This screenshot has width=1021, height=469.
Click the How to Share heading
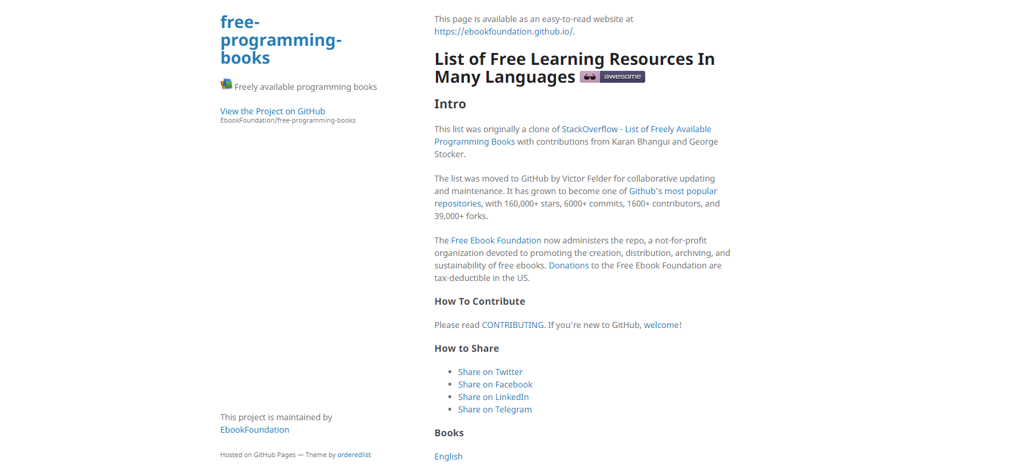pos(466,348)
